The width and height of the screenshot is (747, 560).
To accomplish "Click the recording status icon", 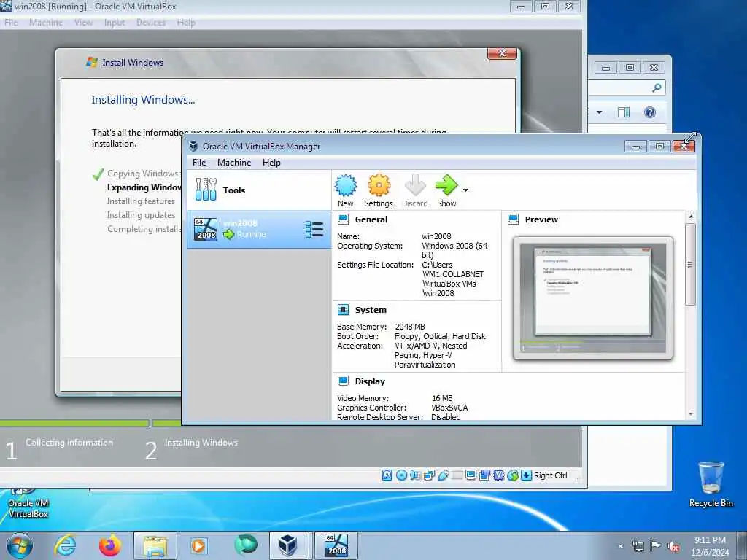I will [x=485, y=475].
